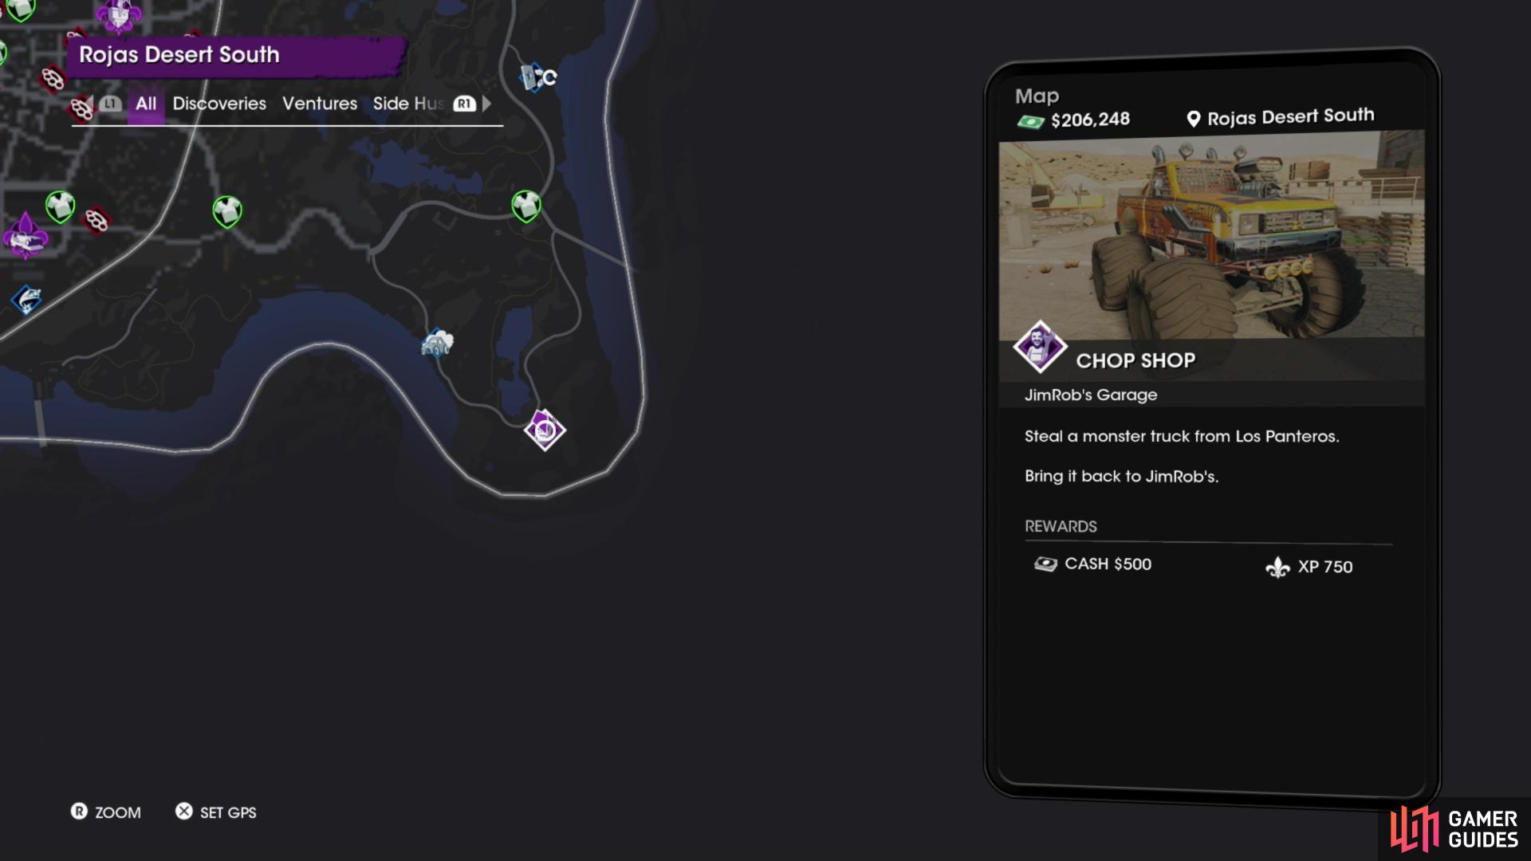Image resolution: width=1531 pixels, height=861 pixels.
Task: Open the Discoveries filter tab
Action: click(219, 104)
